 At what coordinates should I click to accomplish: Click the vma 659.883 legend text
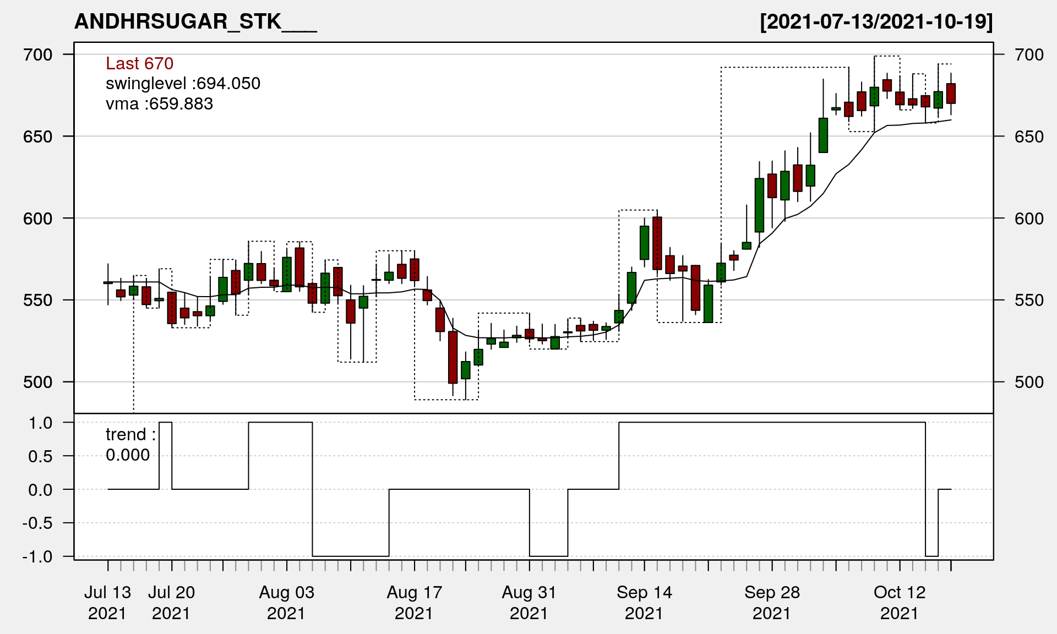click(x=159, y=103)
